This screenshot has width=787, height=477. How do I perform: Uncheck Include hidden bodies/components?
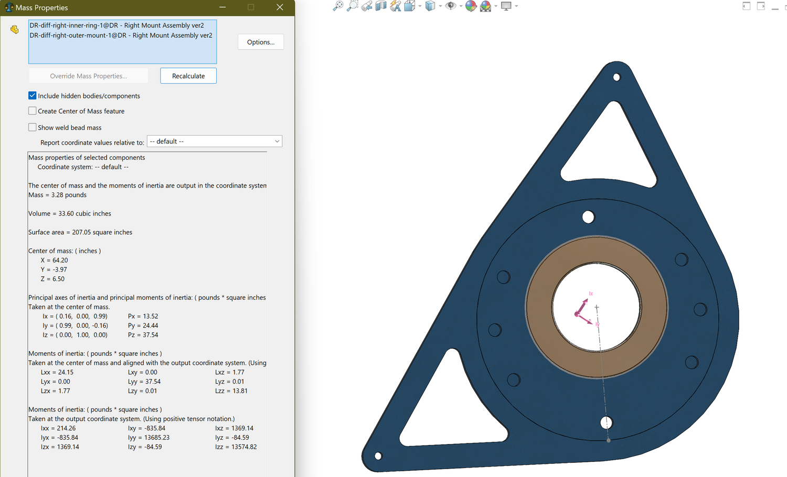point(32,95)
